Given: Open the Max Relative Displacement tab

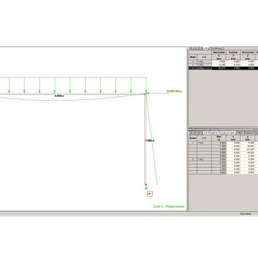Looking at the screenshot, I should point(247,133).
